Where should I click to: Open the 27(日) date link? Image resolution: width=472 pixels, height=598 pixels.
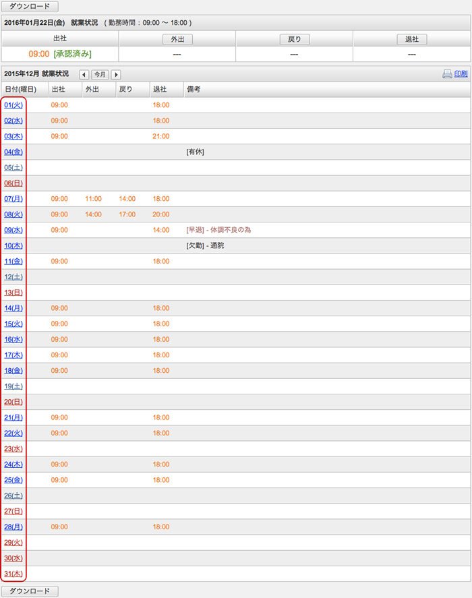(13, 512)
